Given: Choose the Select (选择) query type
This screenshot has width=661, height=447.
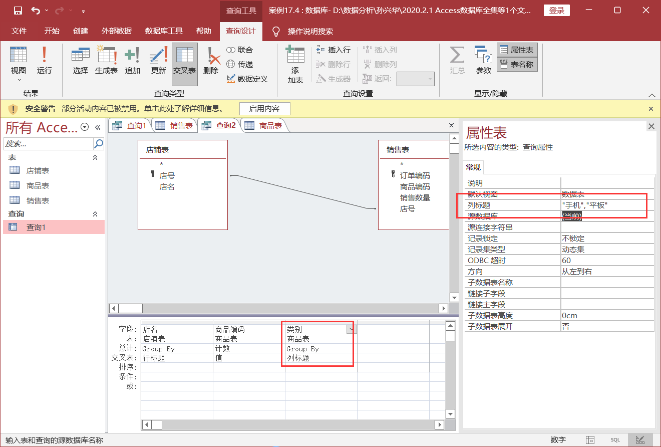Looking at the screenshot, I should [80, 61].
